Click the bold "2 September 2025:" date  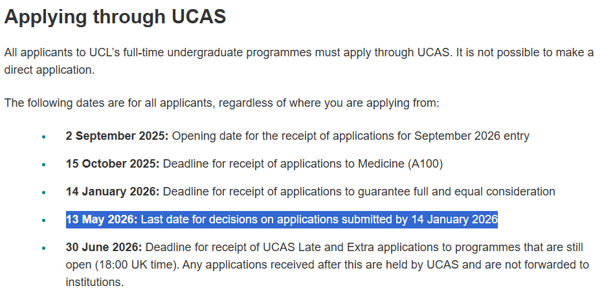[x=117, y=136]
